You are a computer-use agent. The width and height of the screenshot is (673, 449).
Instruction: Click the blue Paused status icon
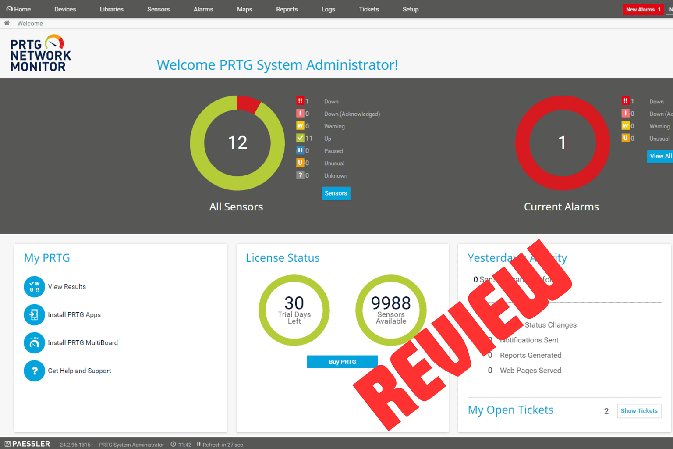point(300,150)
